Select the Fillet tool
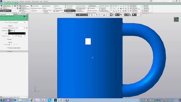Screen dimensions: 181x102 (x=57, y=8)
